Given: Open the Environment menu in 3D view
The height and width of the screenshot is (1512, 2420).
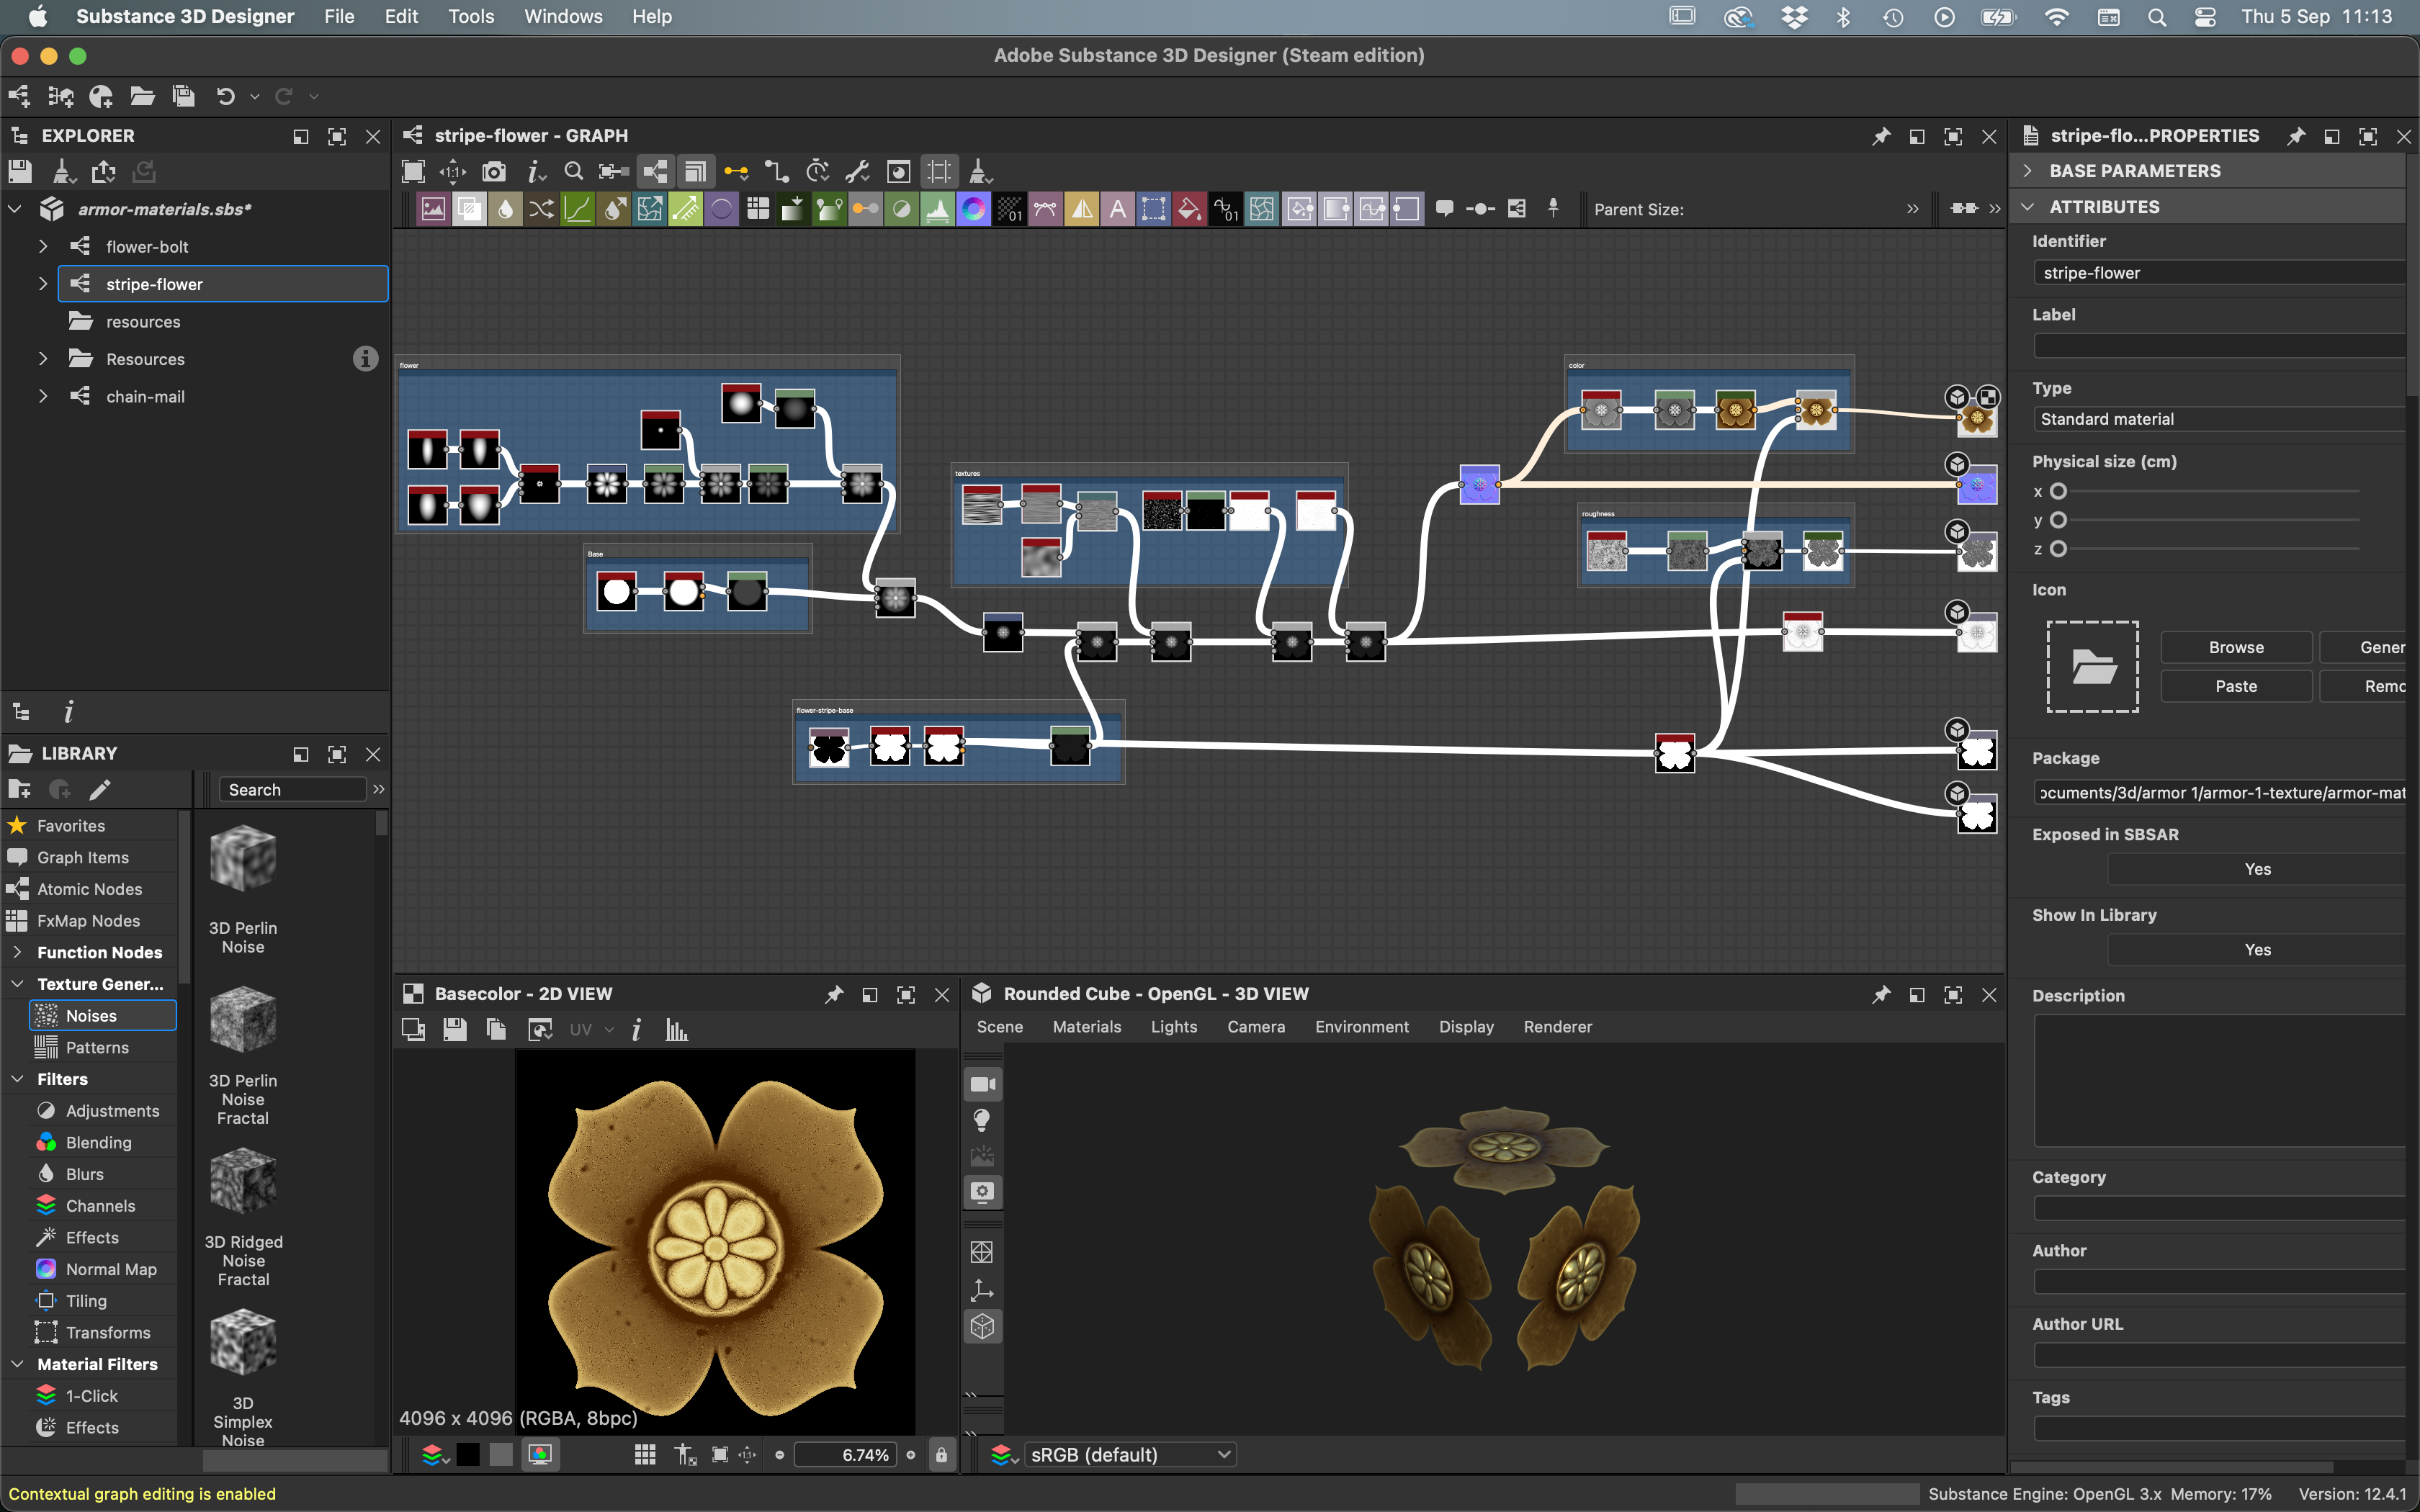Looking at the screenshot, I should pyautogui.click(x=1361, y=1027).
